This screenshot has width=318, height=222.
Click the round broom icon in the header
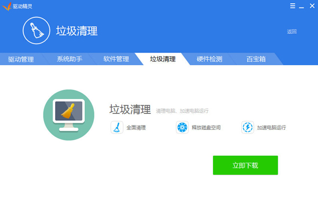36,31
